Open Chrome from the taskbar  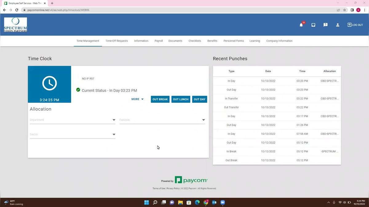205,202
